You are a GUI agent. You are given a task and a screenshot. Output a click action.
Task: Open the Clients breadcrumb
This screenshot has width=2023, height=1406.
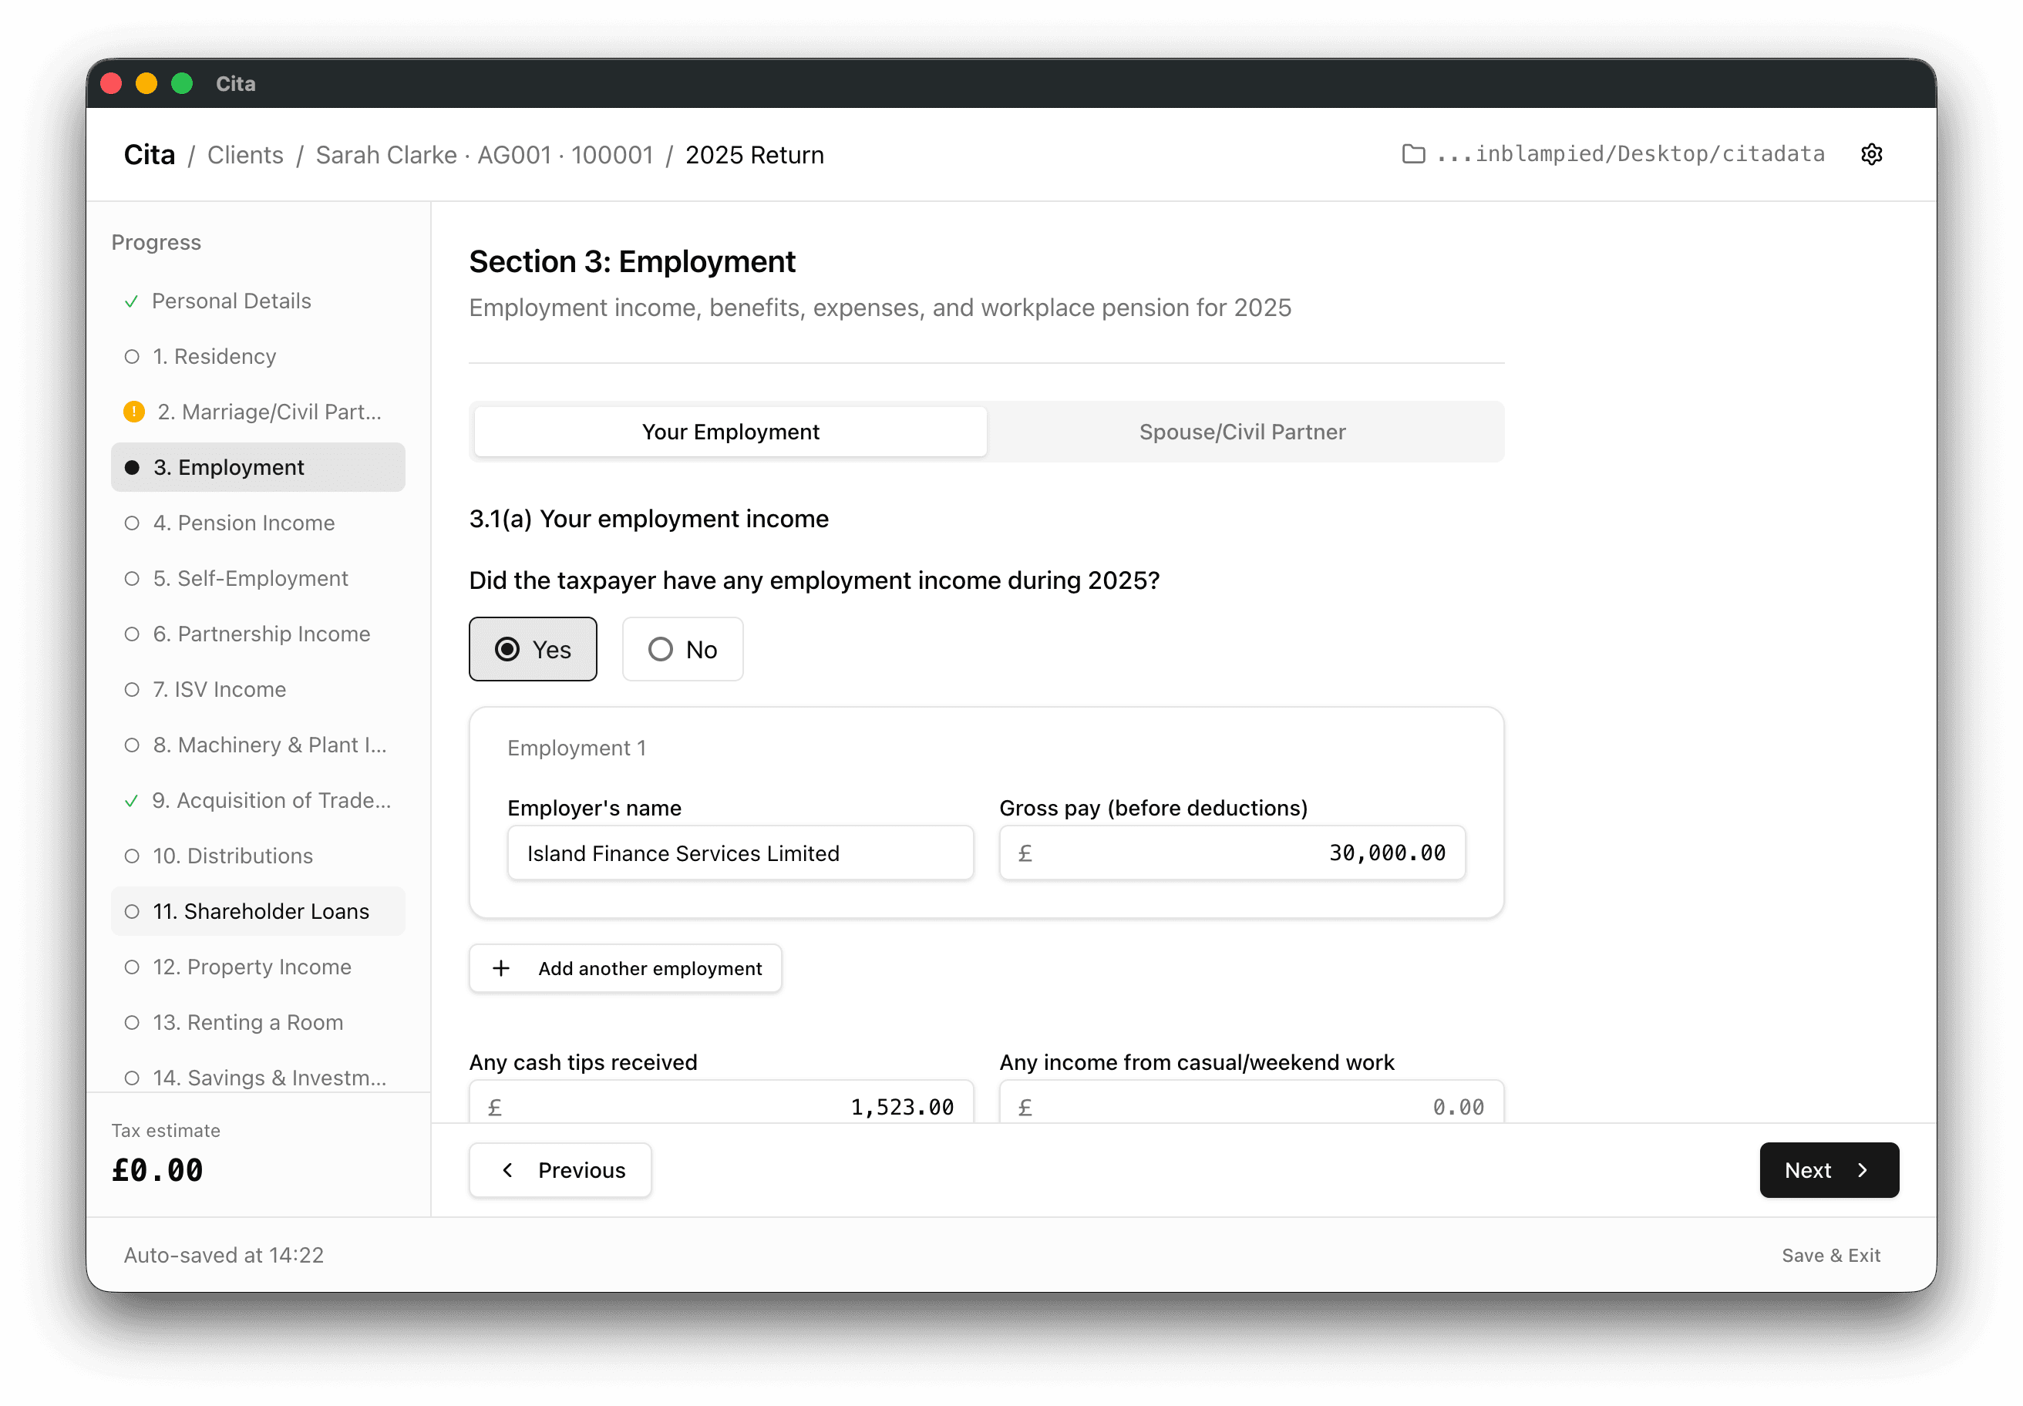point(246,155)
